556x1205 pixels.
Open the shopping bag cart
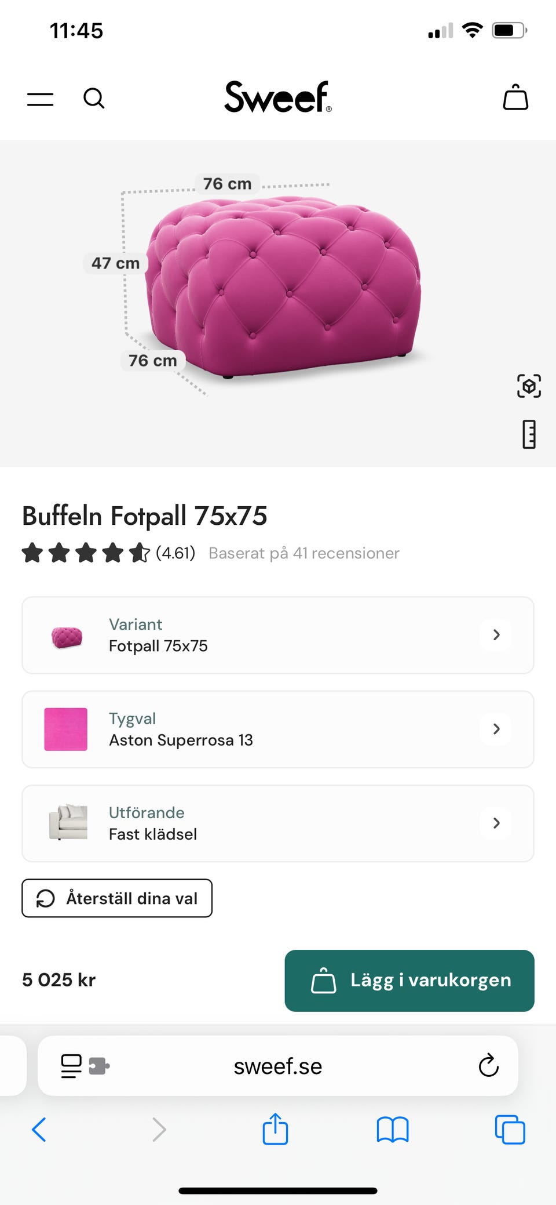pyautogui.click(x=515, y=97)
